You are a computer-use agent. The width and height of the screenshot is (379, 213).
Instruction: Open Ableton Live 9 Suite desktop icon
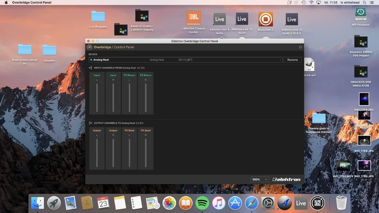220,19
